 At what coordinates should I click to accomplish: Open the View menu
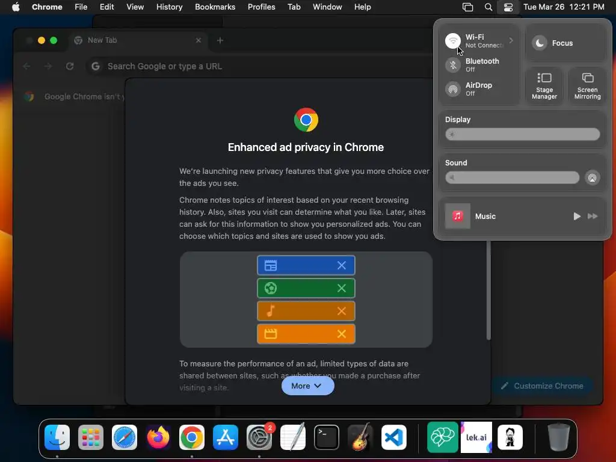click(135, 7)
